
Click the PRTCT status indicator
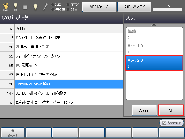click(73, 5)
